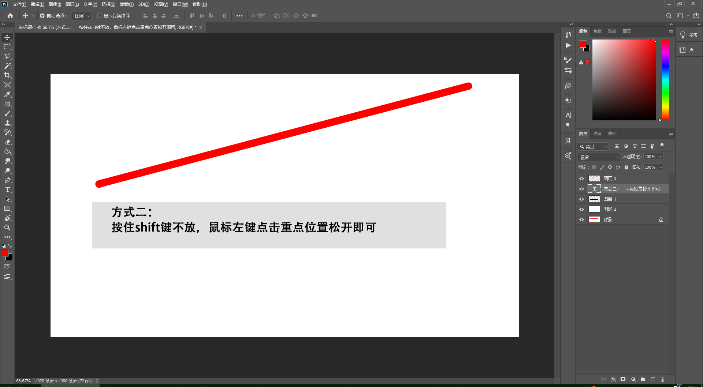Image resolution: width=703 pixels, height=387 pixels.
Task: Open more align options ellipsis
Action: click(239, 16)
